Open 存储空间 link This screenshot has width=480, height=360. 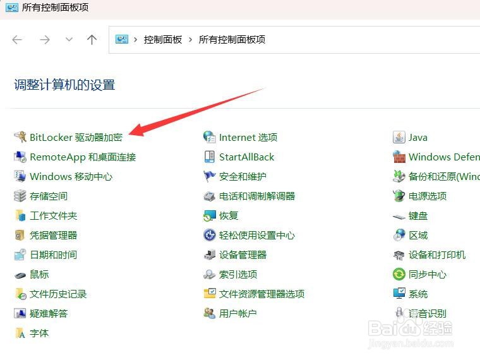click(x=49, y=196)
